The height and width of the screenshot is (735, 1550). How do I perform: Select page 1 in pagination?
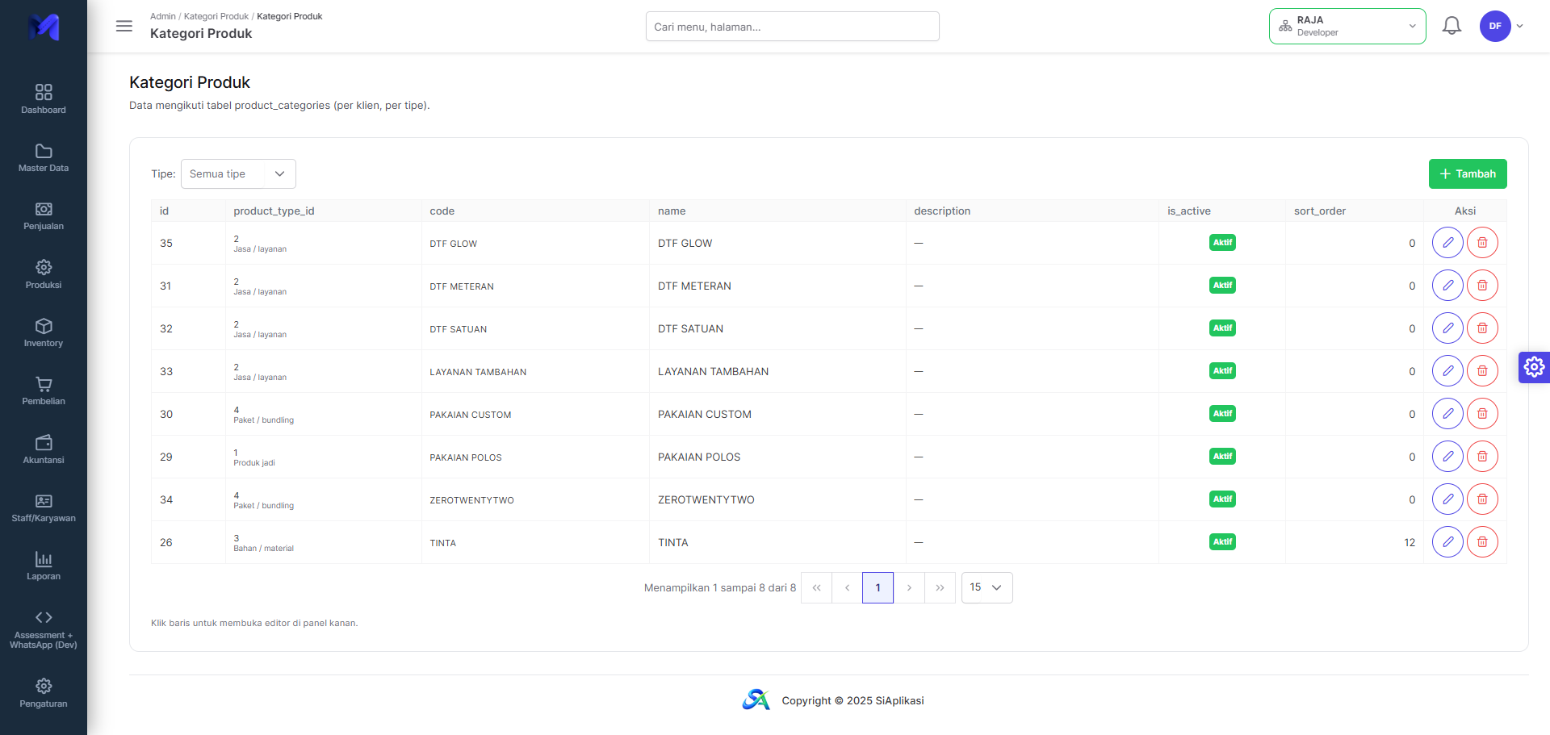[x=878, y=587]
